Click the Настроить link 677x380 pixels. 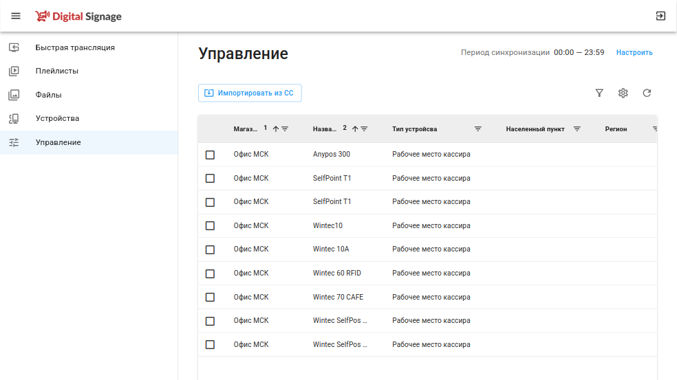[x=634, y=52]
